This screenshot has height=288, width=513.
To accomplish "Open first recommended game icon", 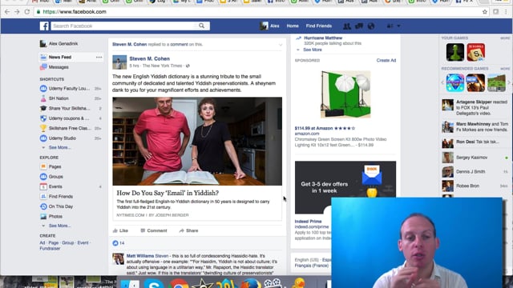I will [455, 82].
